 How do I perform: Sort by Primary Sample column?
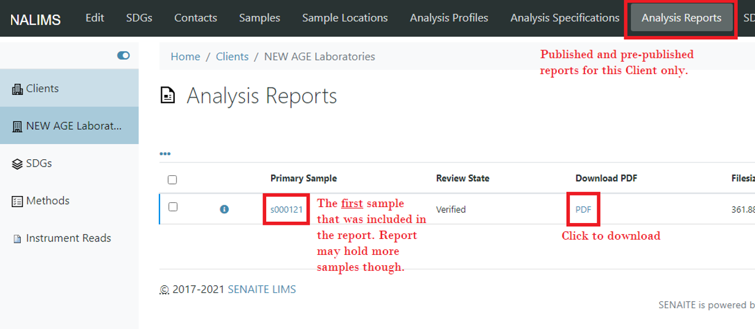click(304, 178)
